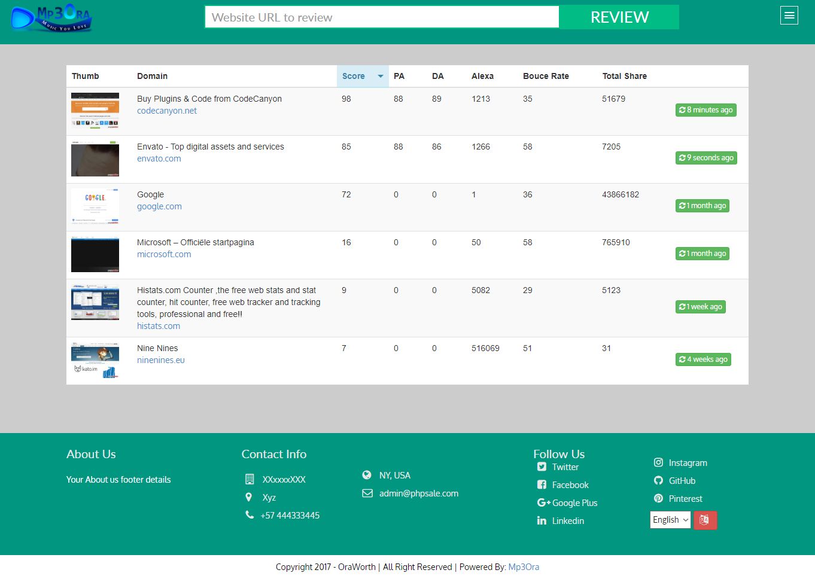Viewport: 815px width, 579px height.
Task: Select the title 'Buy Plugins & Code from CodeCanyon'
Action: 209,99
